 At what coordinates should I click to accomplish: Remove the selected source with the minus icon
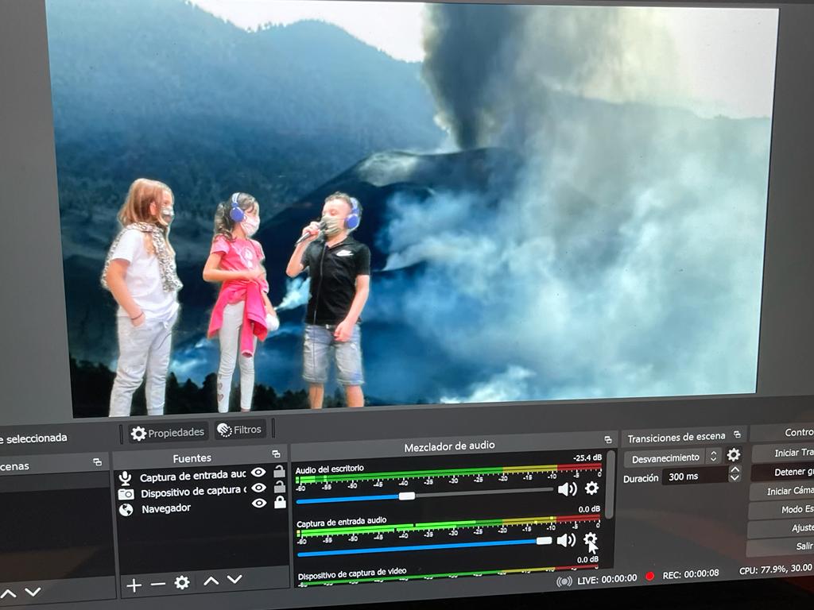(x=158, y=585)
